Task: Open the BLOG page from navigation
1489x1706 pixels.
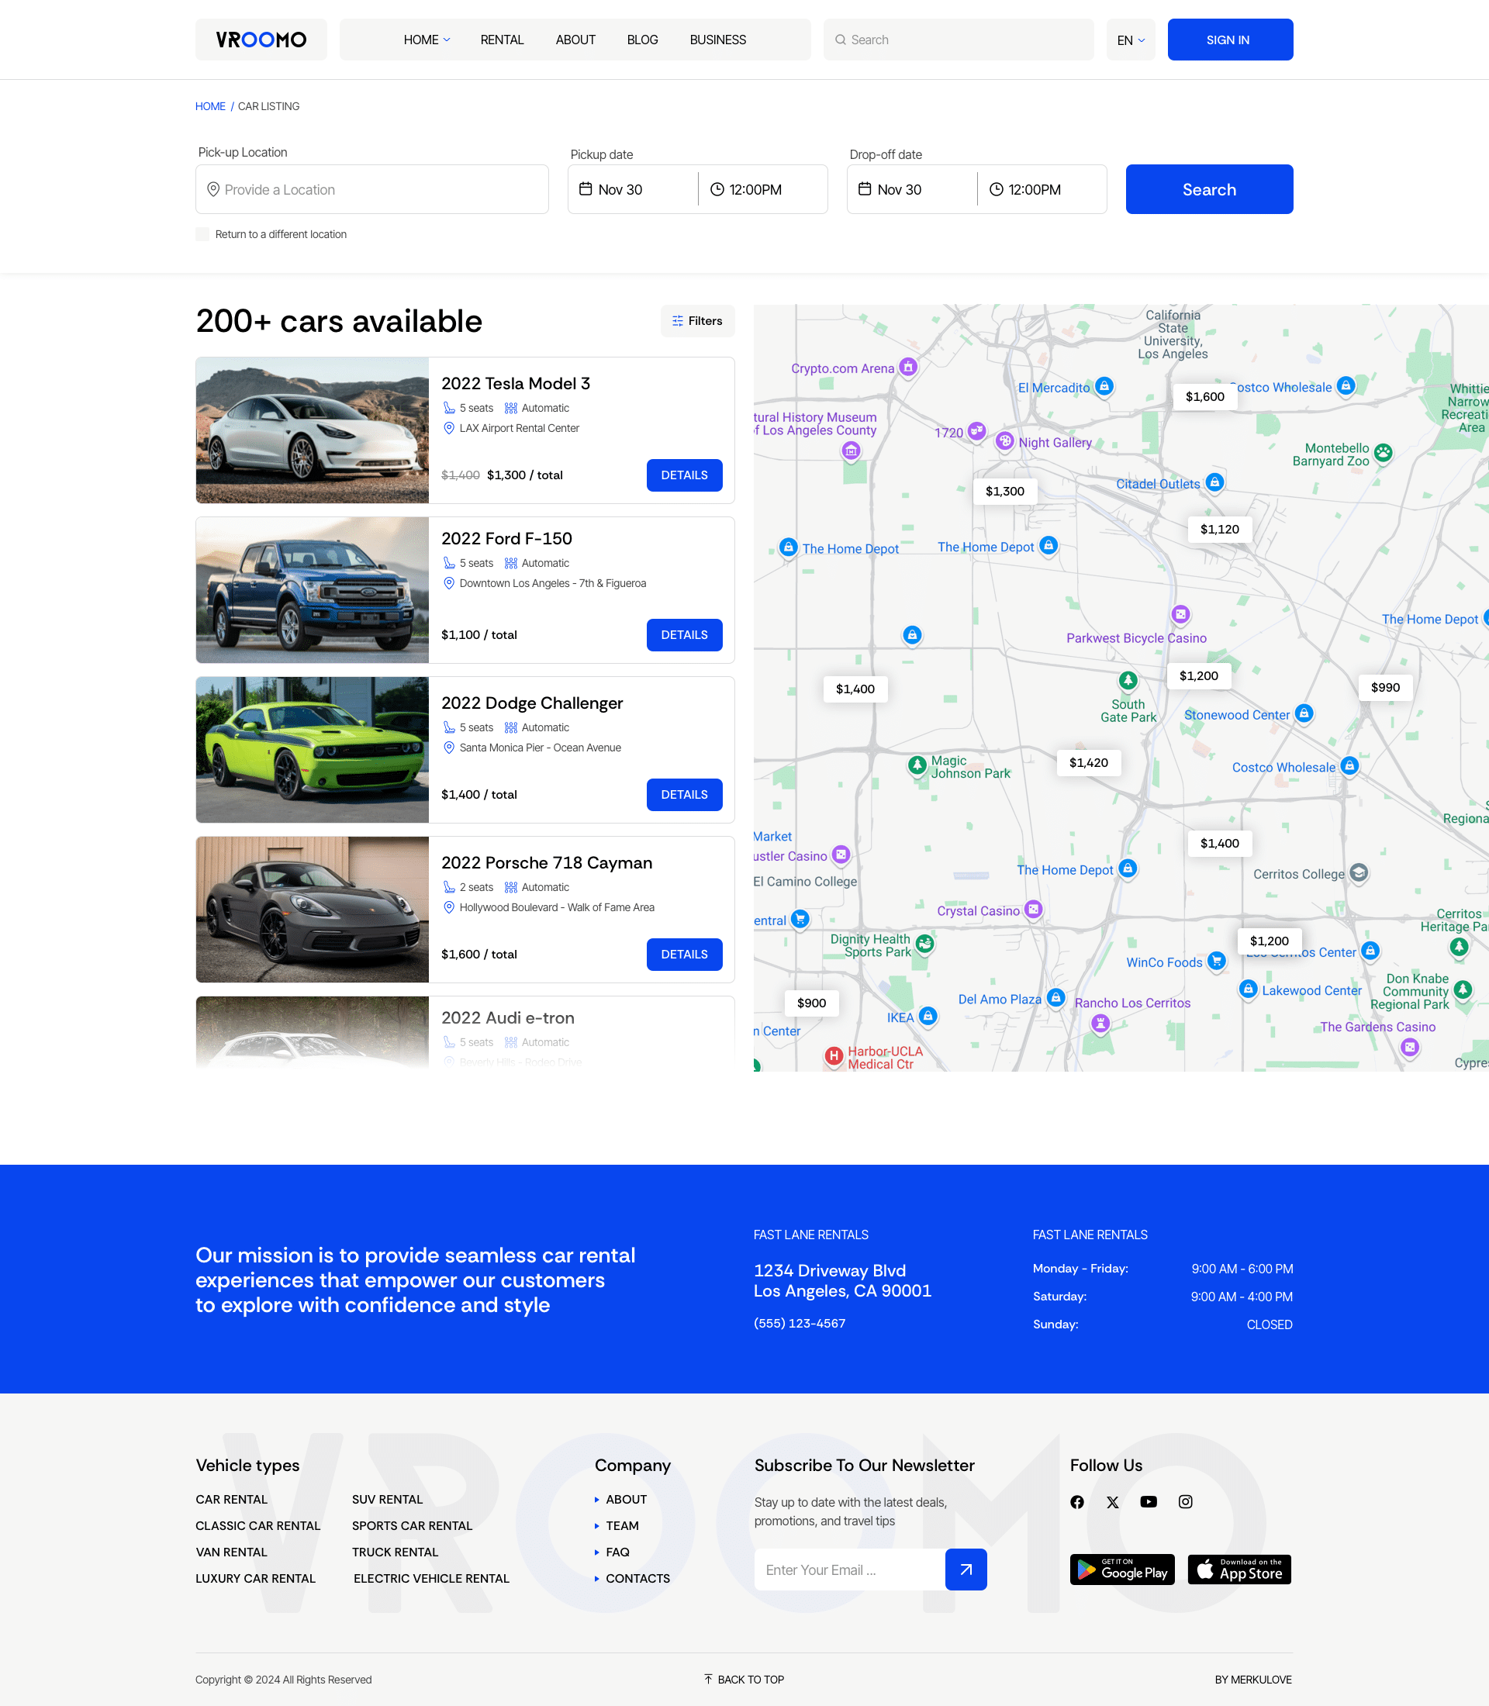Action: tap(641, 39)
